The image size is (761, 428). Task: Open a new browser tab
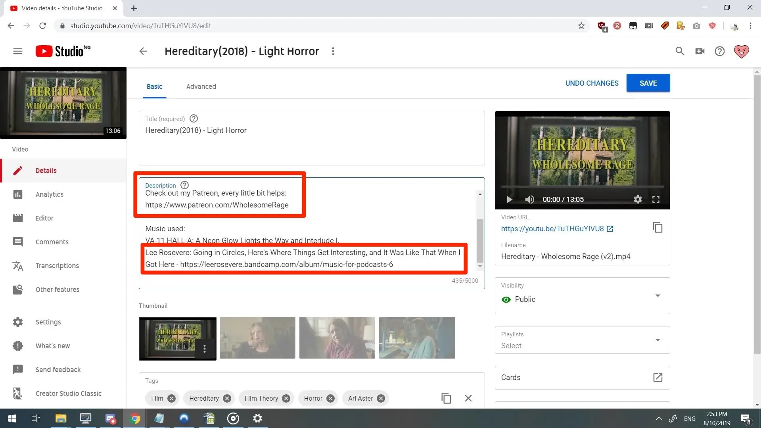pyautogui.click(x=134, y=8)
